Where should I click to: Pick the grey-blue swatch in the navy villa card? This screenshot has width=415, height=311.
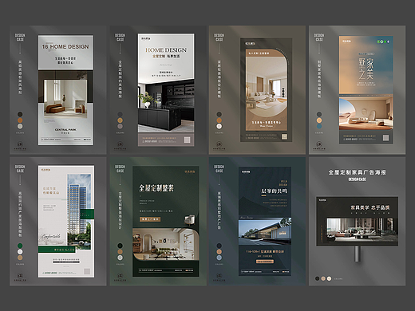(219, 258)
